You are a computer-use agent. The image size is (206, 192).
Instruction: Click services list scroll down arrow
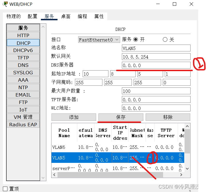(43, 178)
